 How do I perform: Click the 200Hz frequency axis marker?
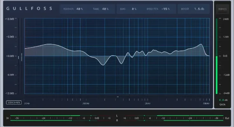[86, 104]
